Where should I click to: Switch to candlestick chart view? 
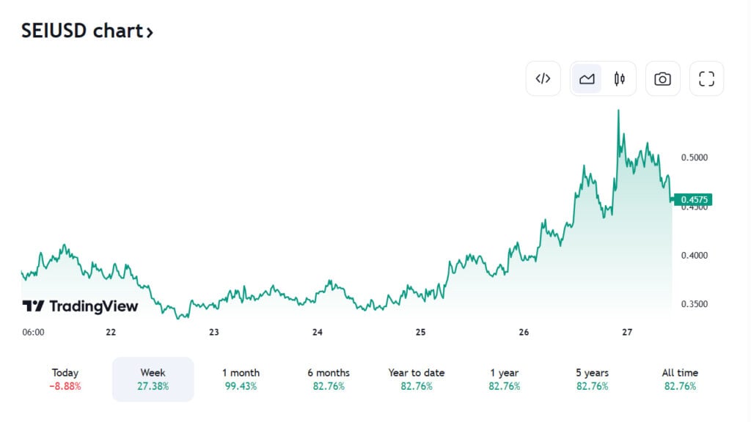[620, 79]
